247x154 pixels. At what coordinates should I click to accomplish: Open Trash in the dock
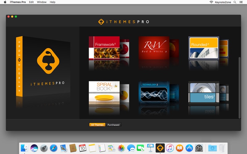[x=222, y=148]
